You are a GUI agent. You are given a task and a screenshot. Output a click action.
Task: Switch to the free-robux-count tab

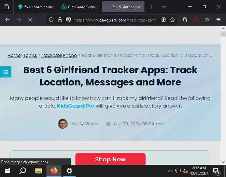click(36, 7)
